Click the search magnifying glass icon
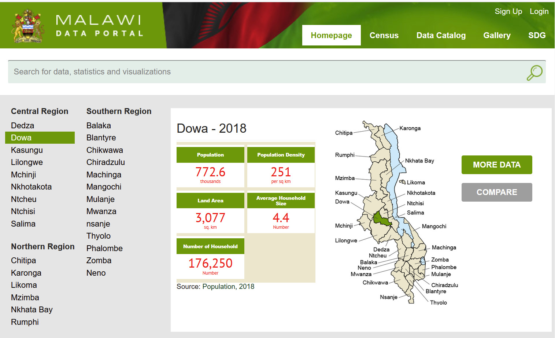555x338 pixels. (x=534, y=72)
